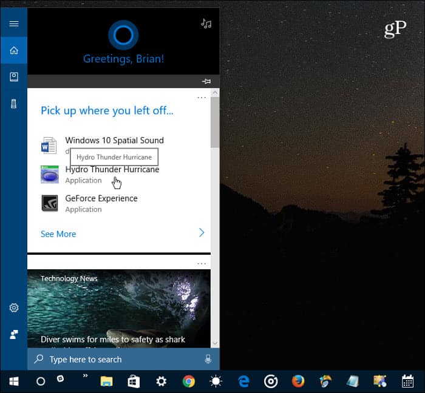The height and width of the screenshot is (393, 425).
Task: Launch Google Chrome from taskbar
Action: (189, 381)
